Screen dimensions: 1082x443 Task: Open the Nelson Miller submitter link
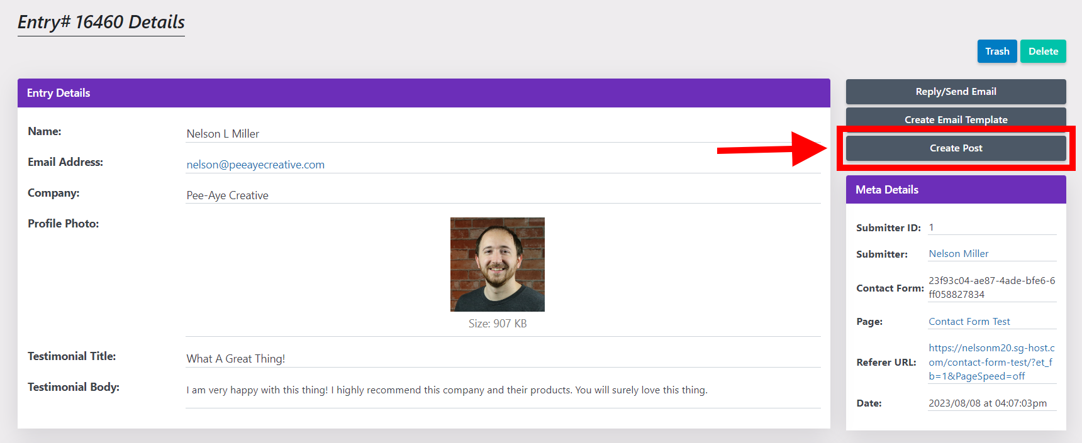coord(959,254)
